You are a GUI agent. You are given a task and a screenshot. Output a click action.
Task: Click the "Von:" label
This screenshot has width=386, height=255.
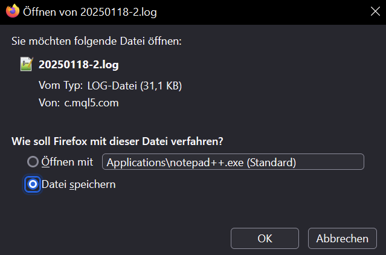[x=50, y=103]
